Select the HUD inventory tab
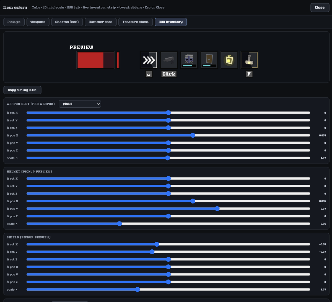 point(171,22)
